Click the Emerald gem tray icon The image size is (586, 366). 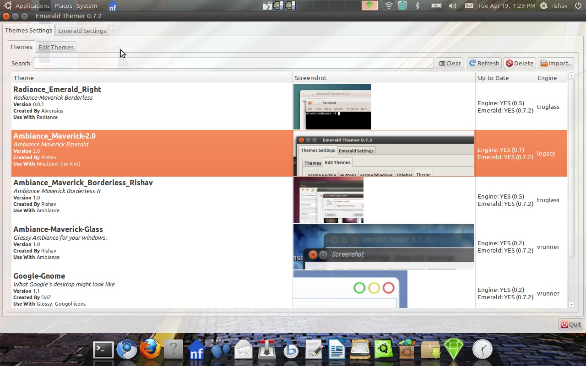tap(370, 5)
